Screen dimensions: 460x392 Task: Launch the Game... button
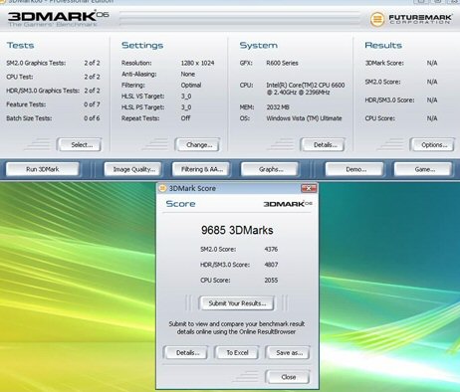tap(423, 169)
